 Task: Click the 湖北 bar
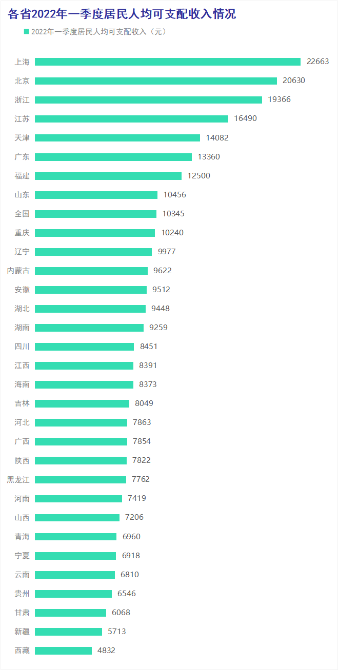point(90,309)
